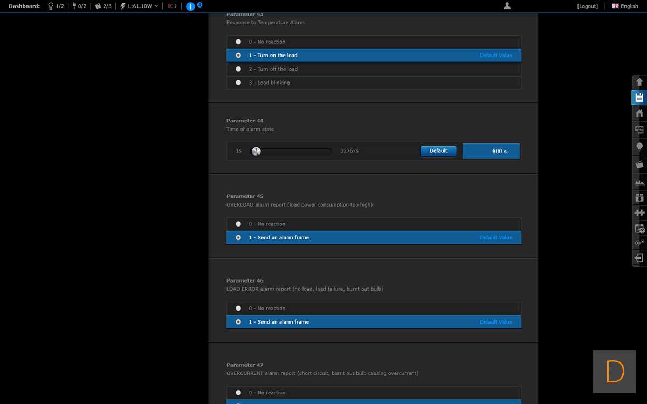Screen dimensions: 647x404
Task: Open the scenes clapperboard icon in sidebar
Action: 639,165
